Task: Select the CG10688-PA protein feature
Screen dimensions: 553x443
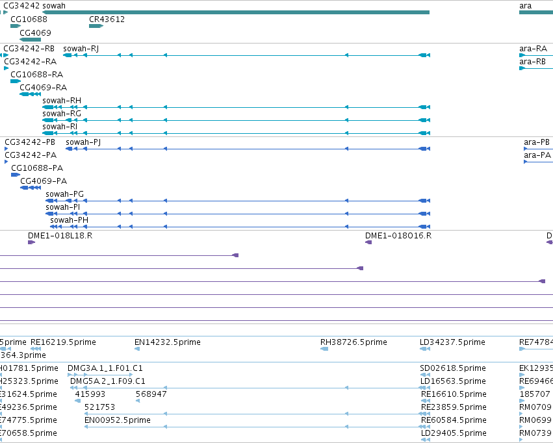Action: pyautogui.click(x=16, y=175)
